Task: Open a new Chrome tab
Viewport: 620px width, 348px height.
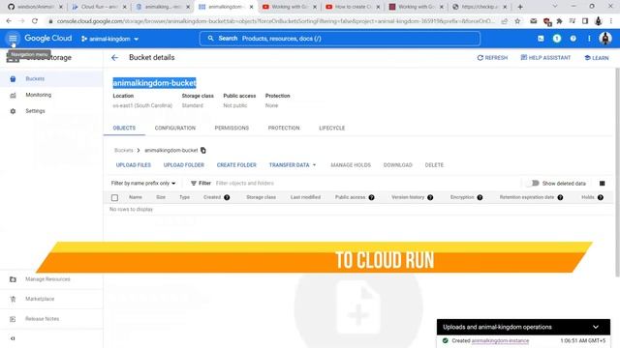Action: tap(520, 7)
